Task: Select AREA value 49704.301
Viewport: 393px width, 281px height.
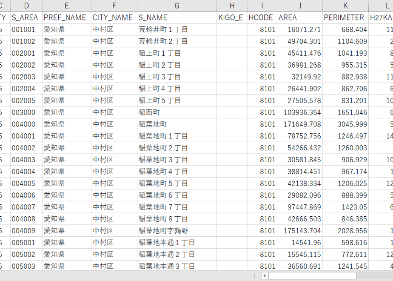Action: pos(300,41)
